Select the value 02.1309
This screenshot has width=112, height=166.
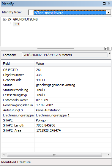pos(42,100)
